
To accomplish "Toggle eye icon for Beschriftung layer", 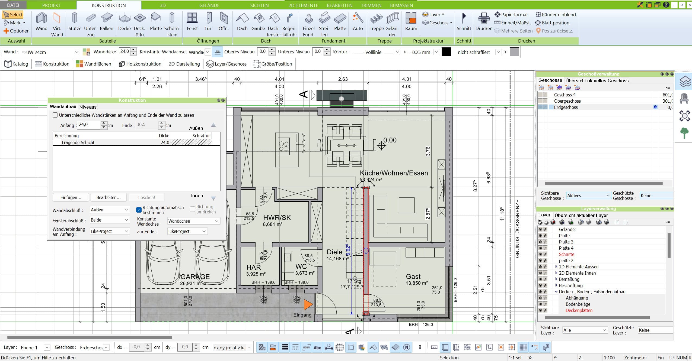I will click(540, 285).
